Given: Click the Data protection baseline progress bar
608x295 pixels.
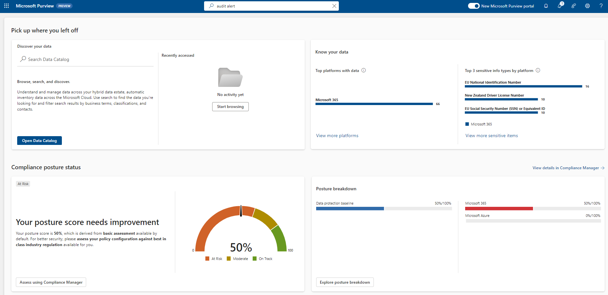Looking at the screenshot, I should click(384, 209).
